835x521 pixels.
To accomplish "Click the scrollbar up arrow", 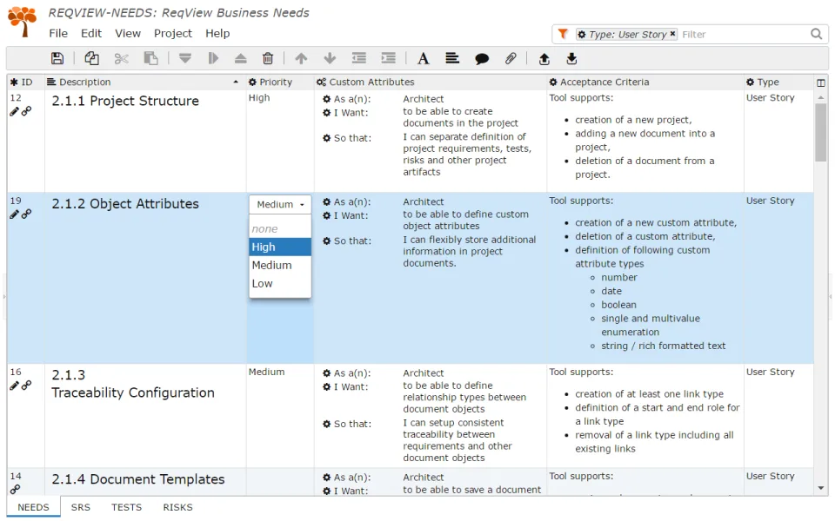I will [x=820, y=97].
